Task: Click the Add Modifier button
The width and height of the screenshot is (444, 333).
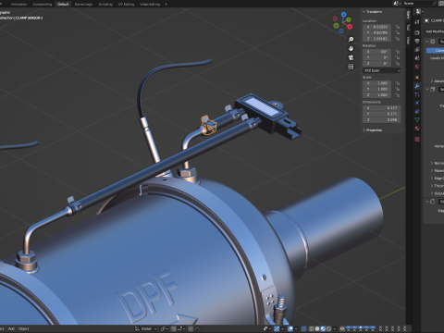Action: click(x=434, y=31)
